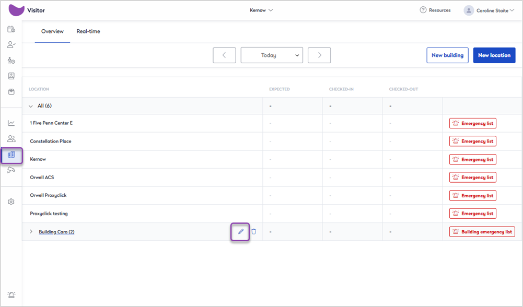
Task: Open Emergency list for Constellation Place
Action: point(472,141)
